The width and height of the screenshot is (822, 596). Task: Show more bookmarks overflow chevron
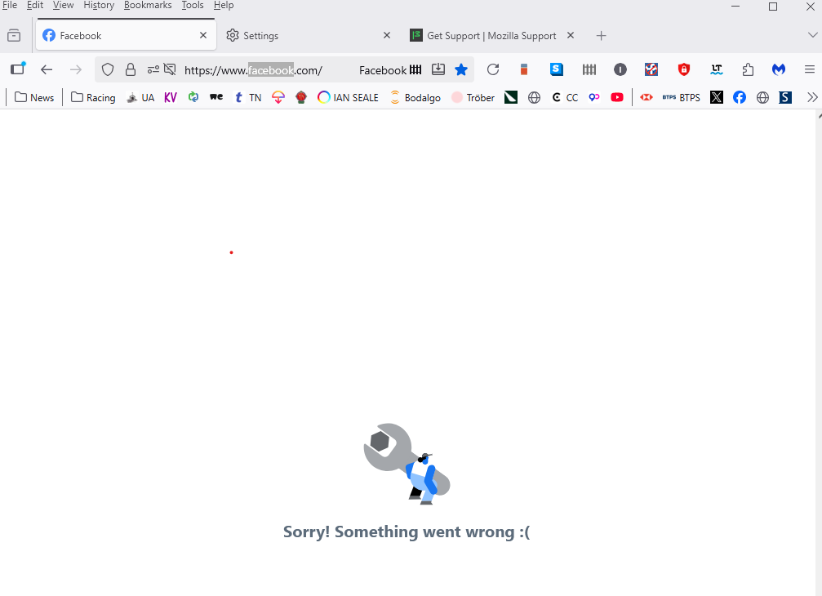pos(812,97)
